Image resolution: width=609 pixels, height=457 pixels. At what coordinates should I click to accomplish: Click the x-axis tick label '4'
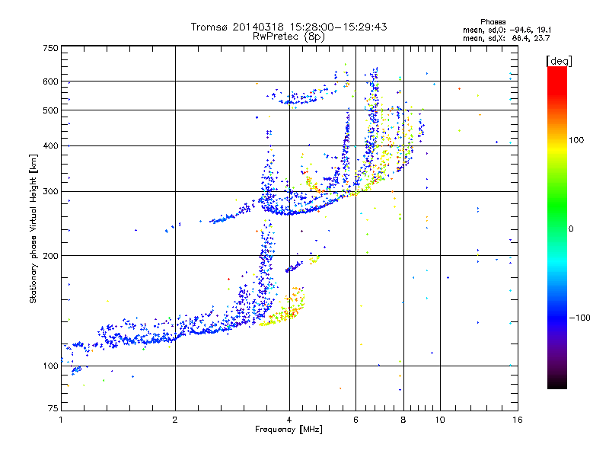pos(289,420)
